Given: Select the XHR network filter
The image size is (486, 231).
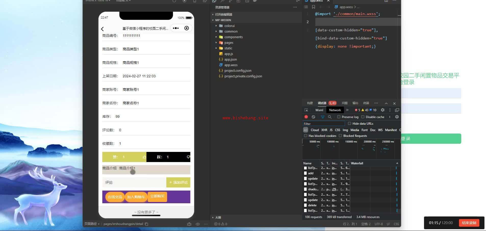Looking at the screenshot, I should pyautogui.click(x=324, y=130).
